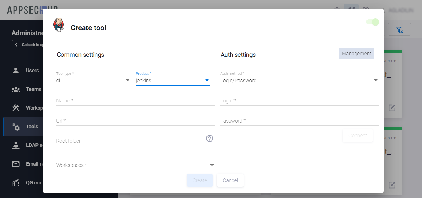Click the Management button
The width and height of the screenshot is (422, 198).
coord(356,54)
